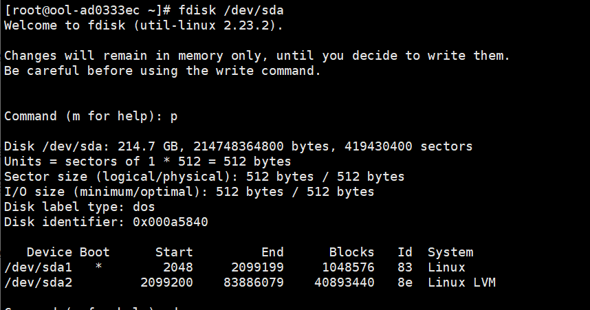Click the 'Device' column header
The height and width of the screenshot is (310, 590).
50,252
